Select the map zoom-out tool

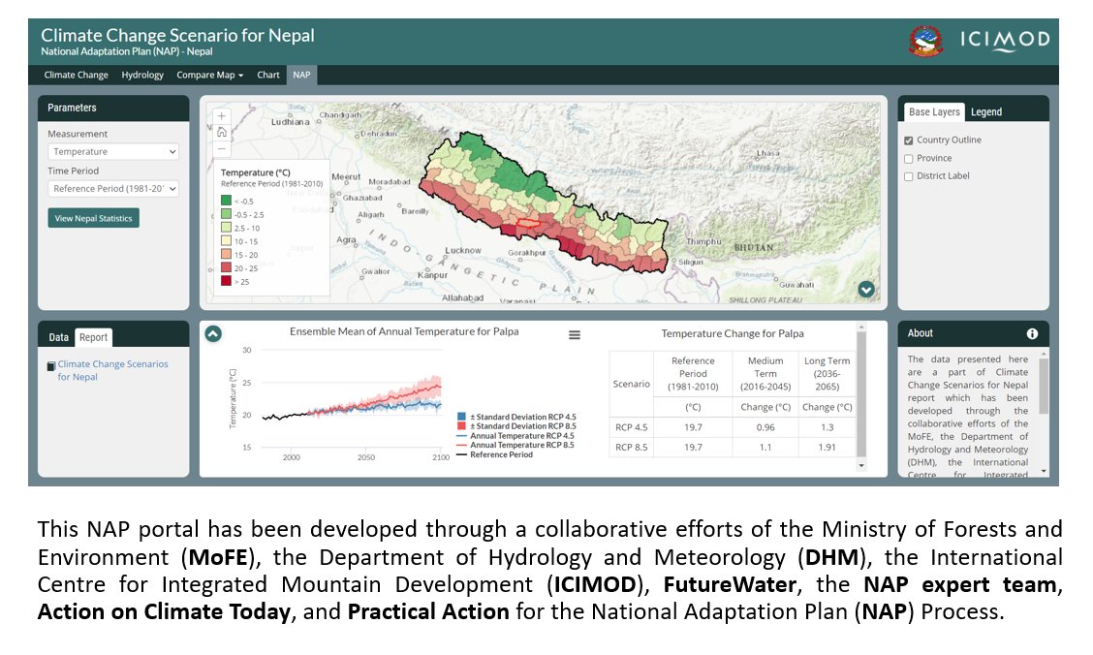coord(221,148)
